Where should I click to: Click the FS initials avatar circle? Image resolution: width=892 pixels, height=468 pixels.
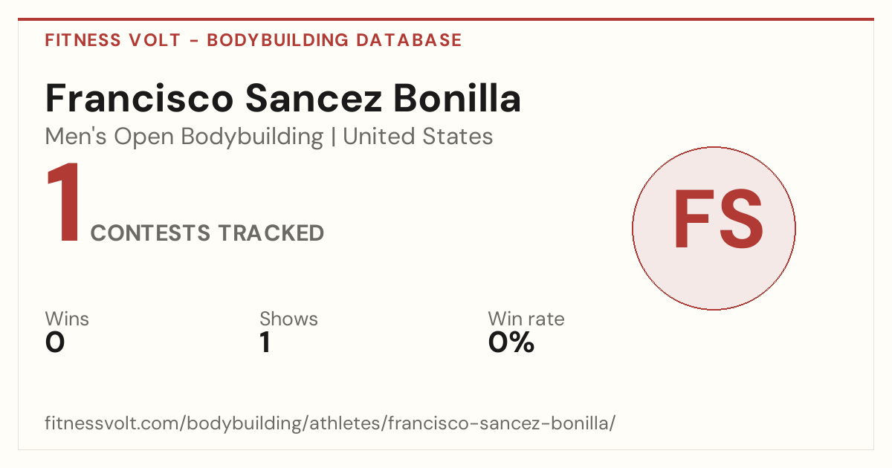714,228
